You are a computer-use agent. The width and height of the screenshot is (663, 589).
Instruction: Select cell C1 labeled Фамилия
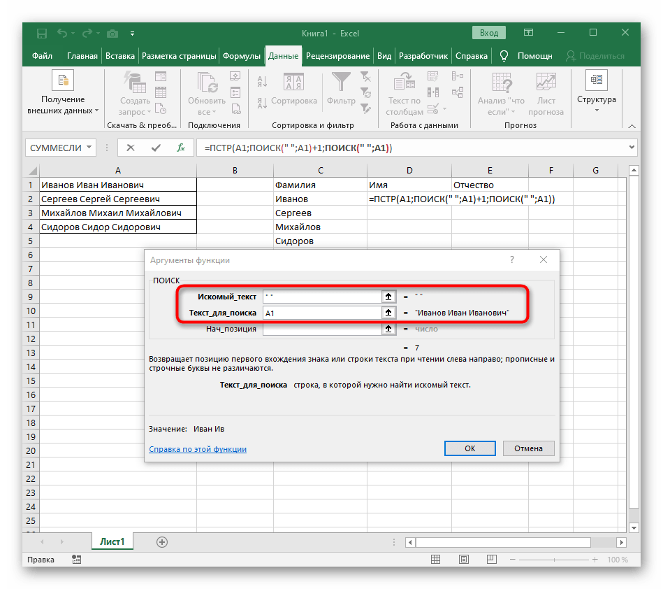(x=320, y=185)
